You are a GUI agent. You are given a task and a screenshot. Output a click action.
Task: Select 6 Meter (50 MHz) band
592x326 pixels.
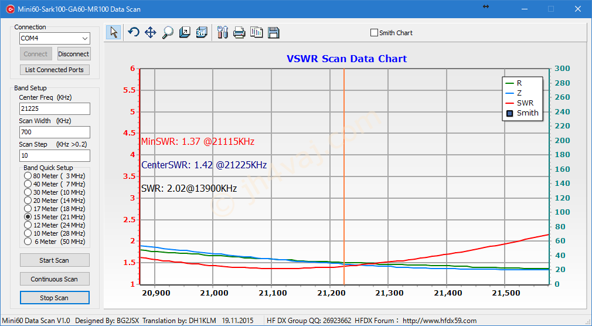(55, 242)
